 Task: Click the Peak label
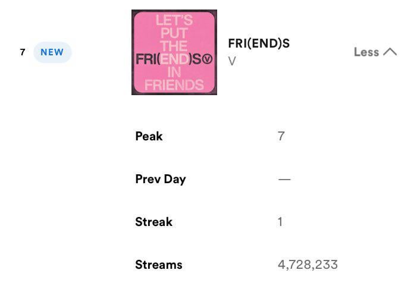[149, 136]
